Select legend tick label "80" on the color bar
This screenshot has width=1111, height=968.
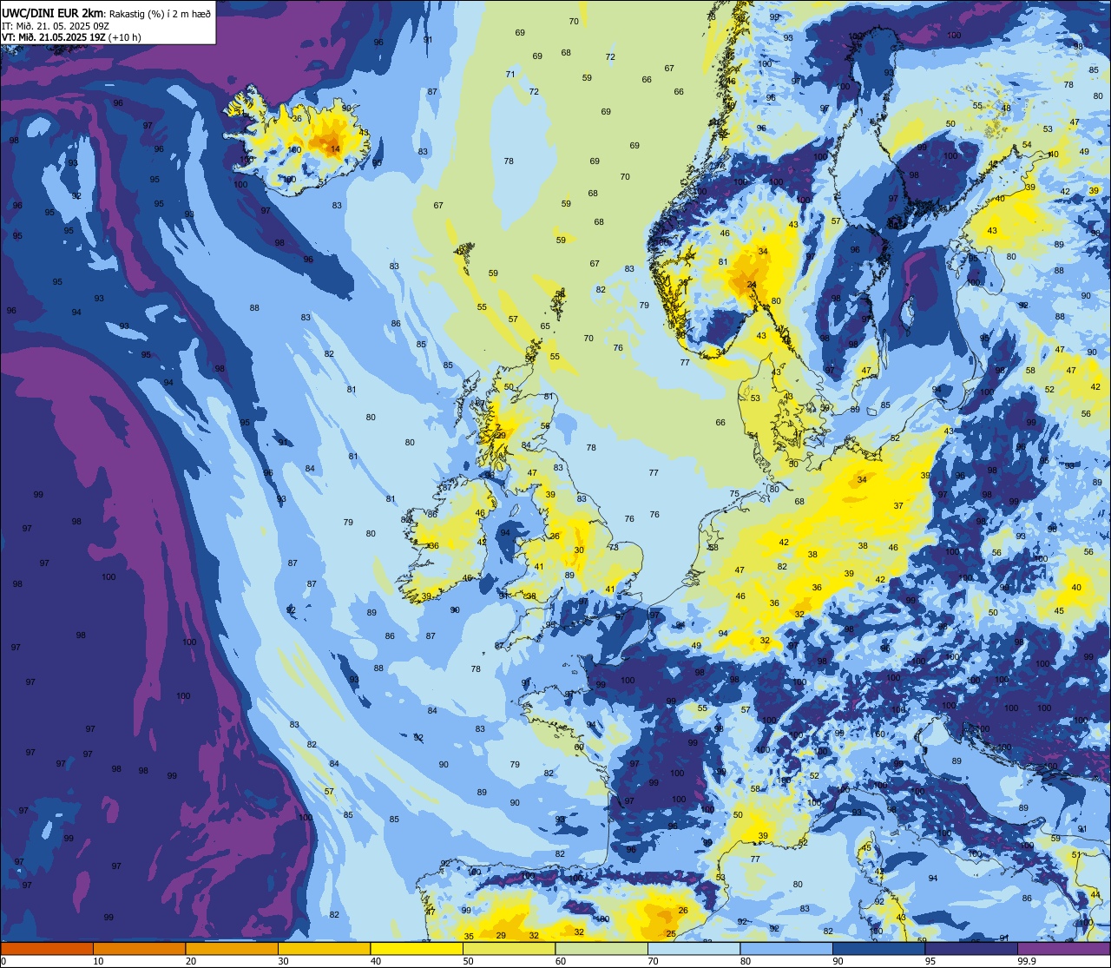(x=746, y=961)
